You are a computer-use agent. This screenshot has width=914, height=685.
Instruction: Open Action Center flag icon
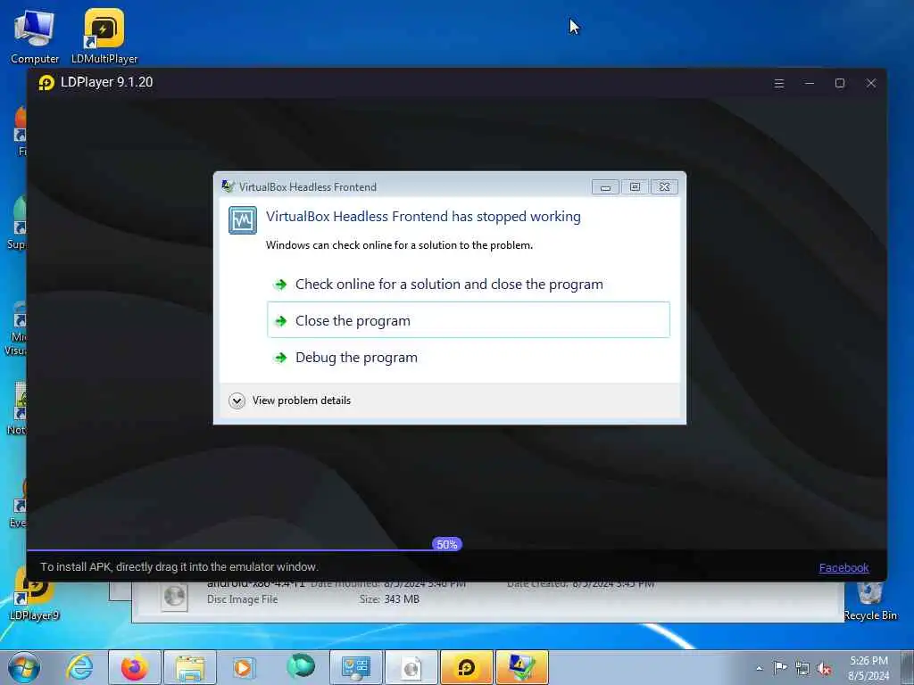[780, 667]
